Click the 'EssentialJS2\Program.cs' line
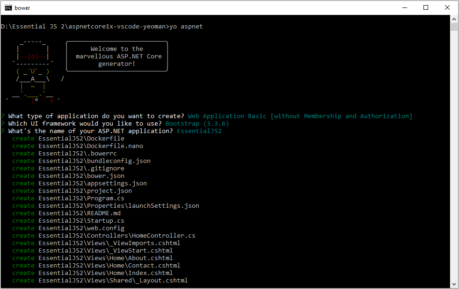This screenshot has width=459, height=289. (68, 198)
